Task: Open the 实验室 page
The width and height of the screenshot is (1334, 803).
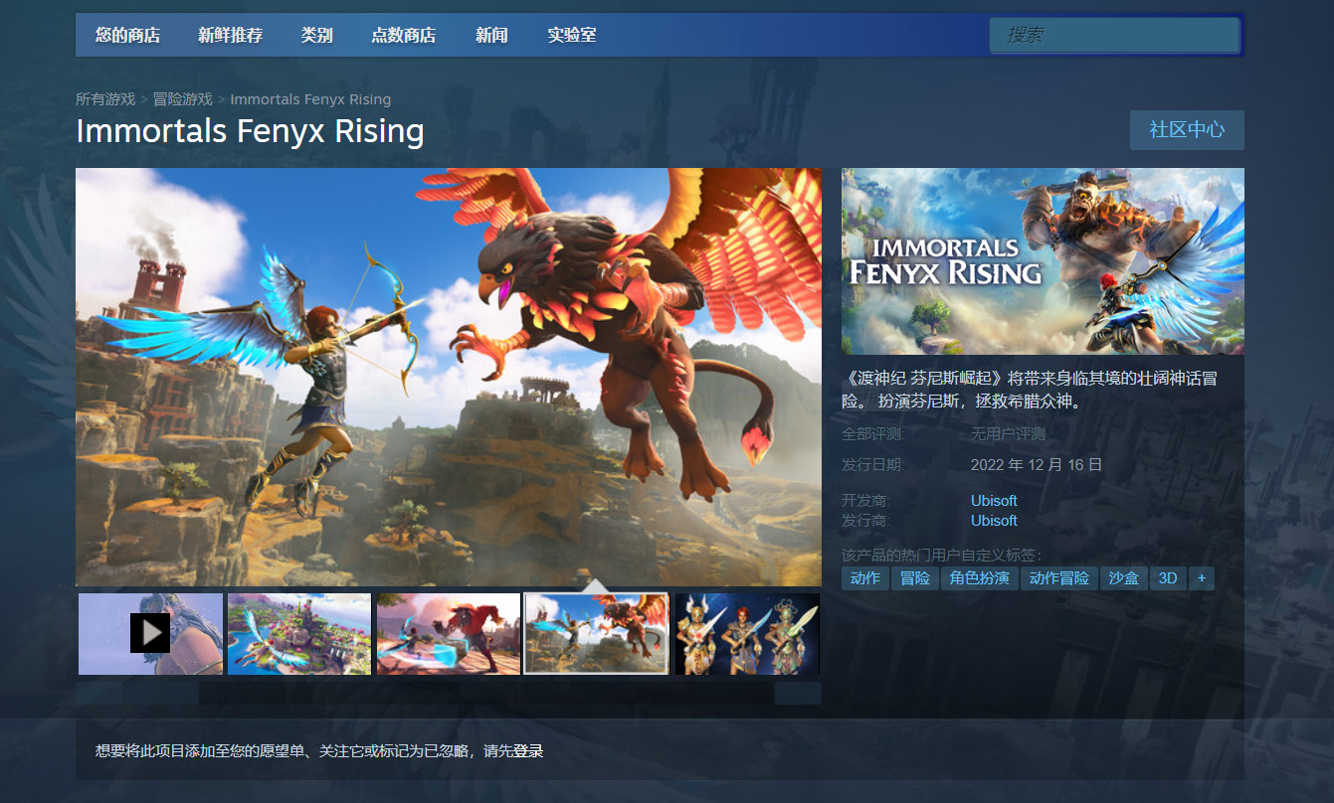Action: (571, 34)
